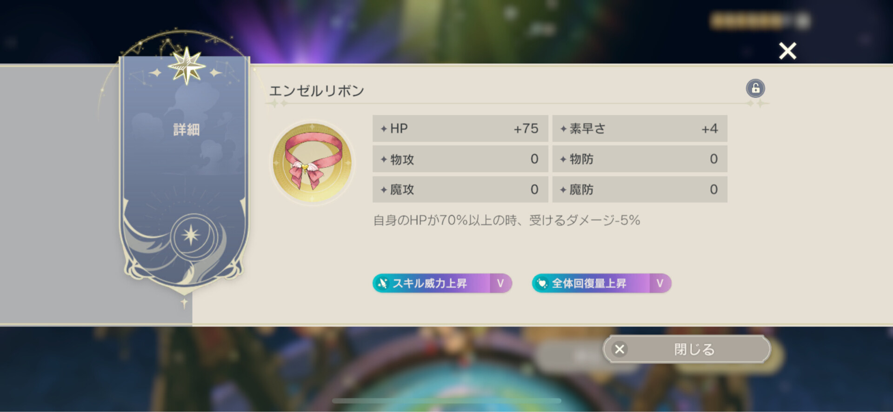Select the 素早さ +4 stat row

click(640, 128)
